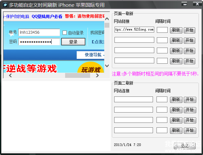Screen dimensions: 203x155
Task: Click the first 网站链接 URL field
Action: (x=134, y=30)
